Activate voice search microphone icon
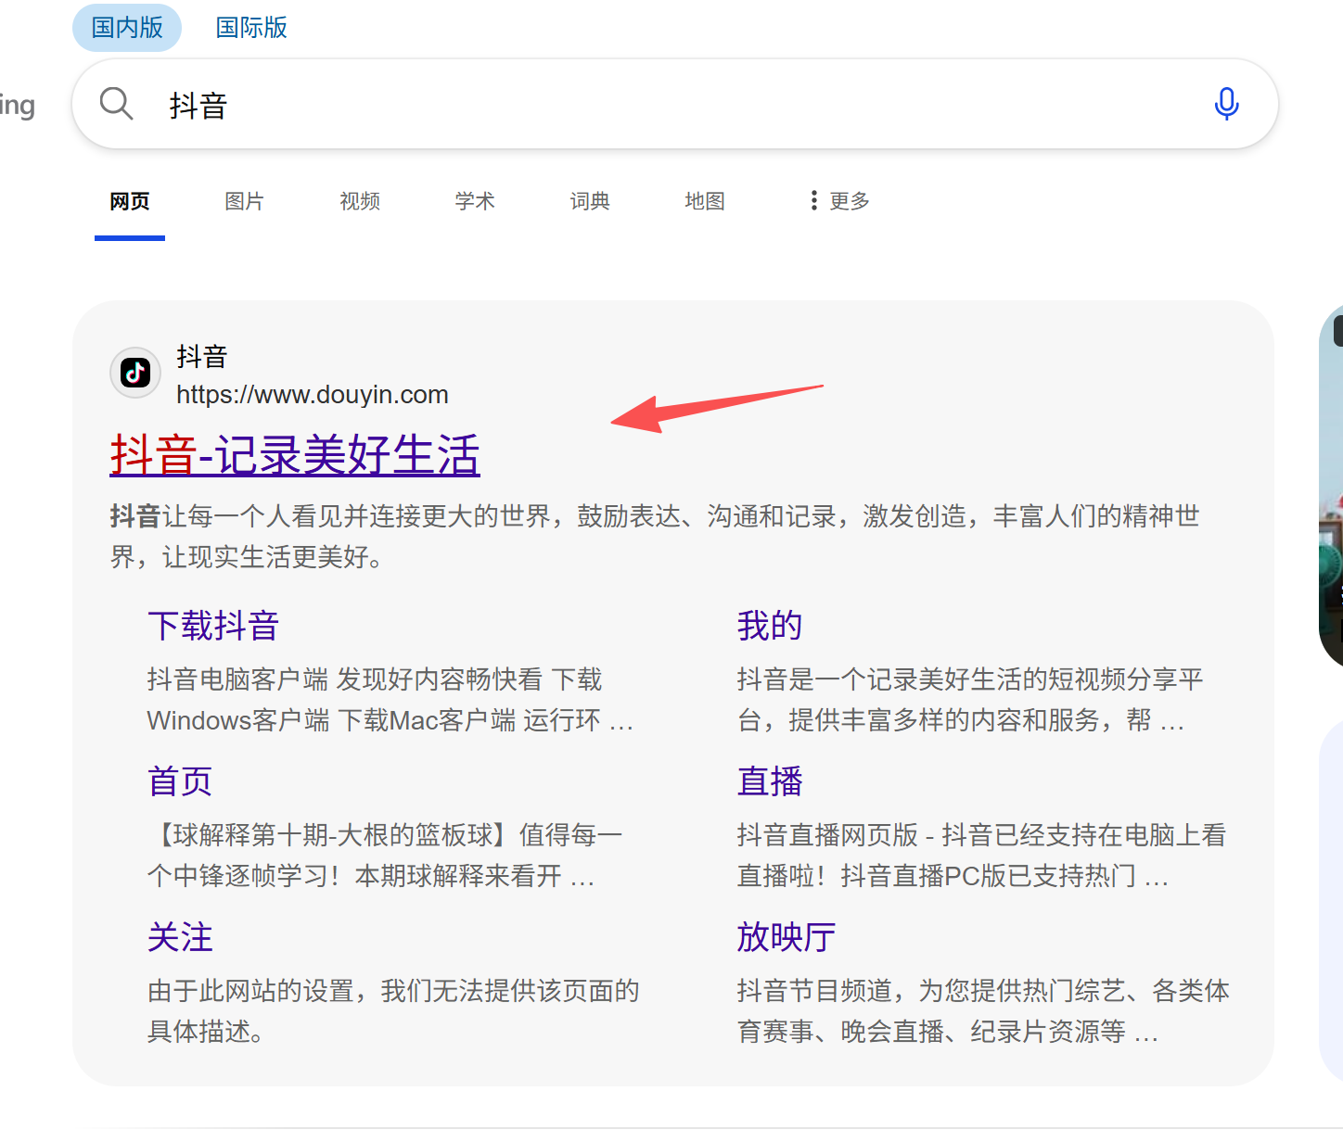The height and width of the screenshot is (1142, 1343). (1226, 104)
